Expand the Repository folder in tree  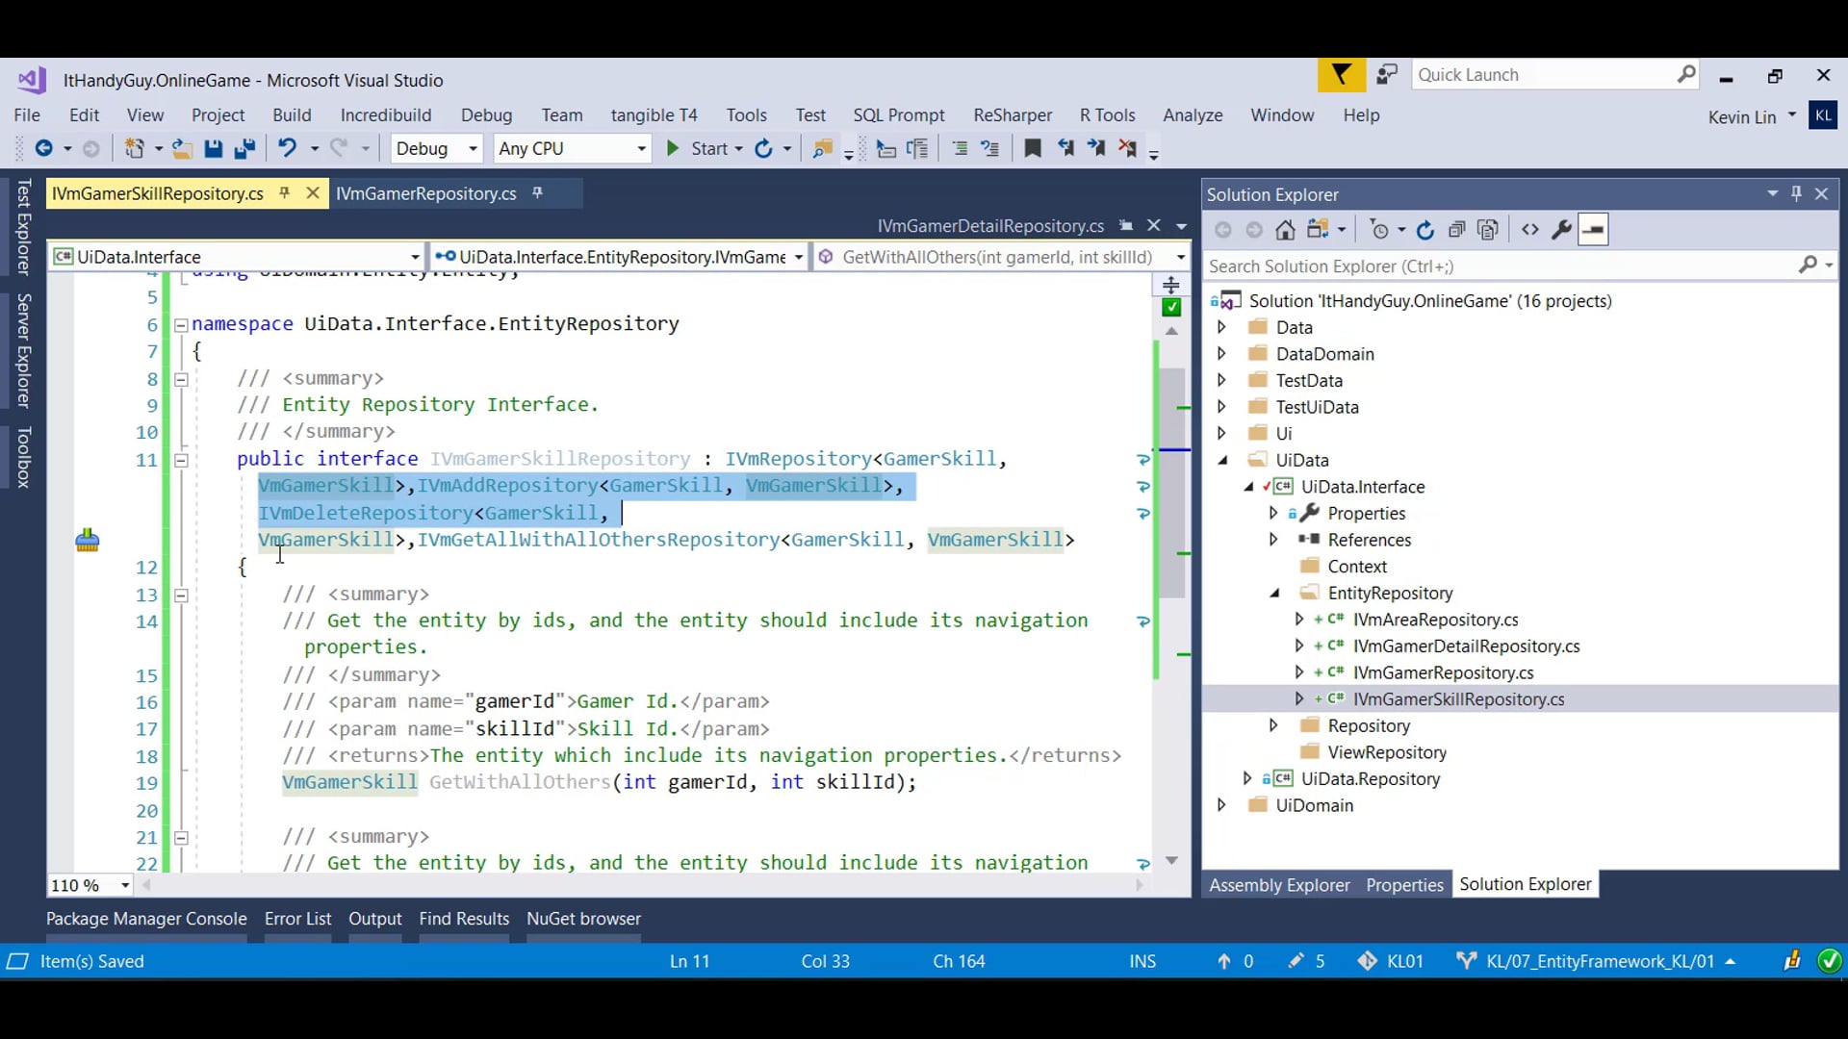click(x=1273, y=725)
